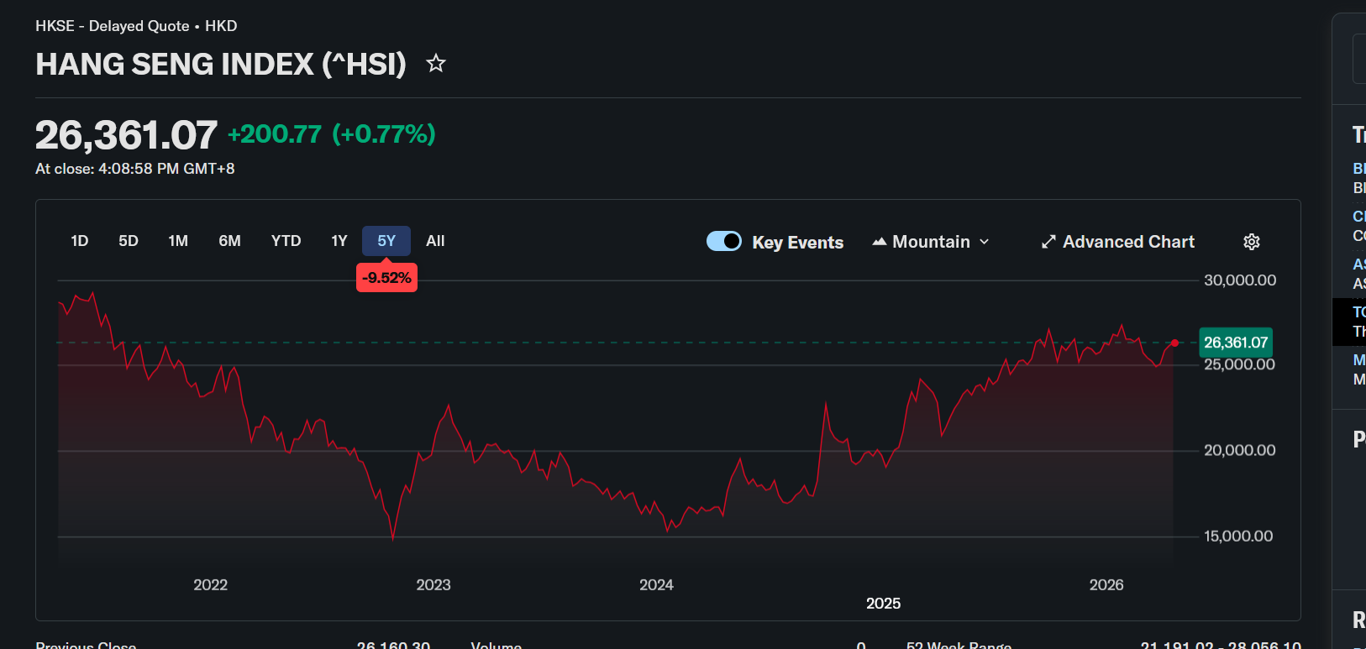Click the 30,000.00 axis label
This screenshot has width=1366, height=649.
tap(1240, 280)
